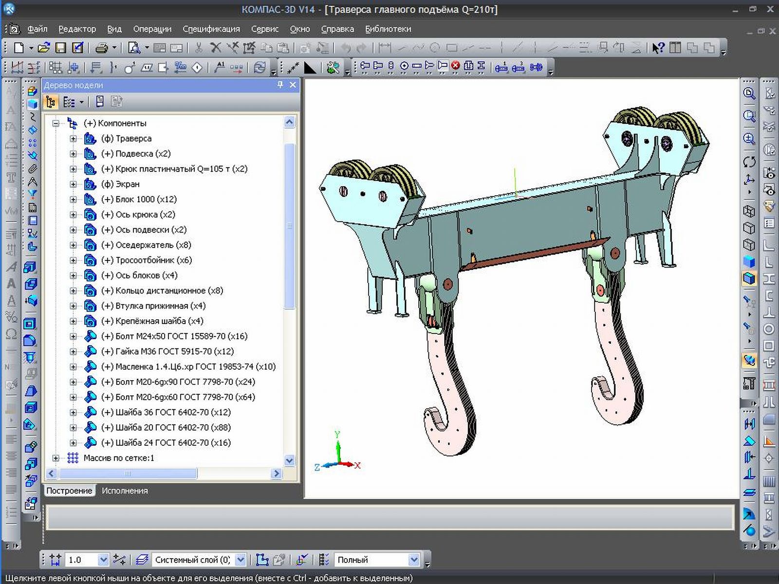Select Болт М24х50 ГОСТ 15589-70 in tree

pos(174,336)
